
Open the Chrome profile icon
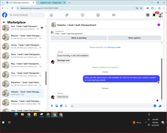(159, 8)
